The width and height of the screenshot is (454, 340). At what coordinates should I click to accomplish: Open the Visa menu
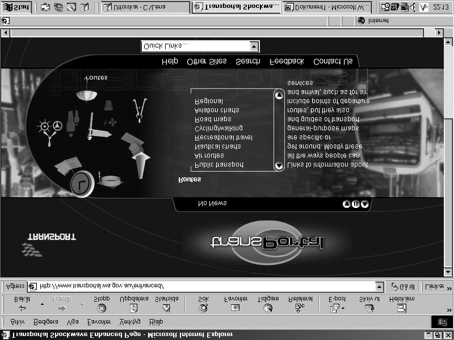coord(73,322)
